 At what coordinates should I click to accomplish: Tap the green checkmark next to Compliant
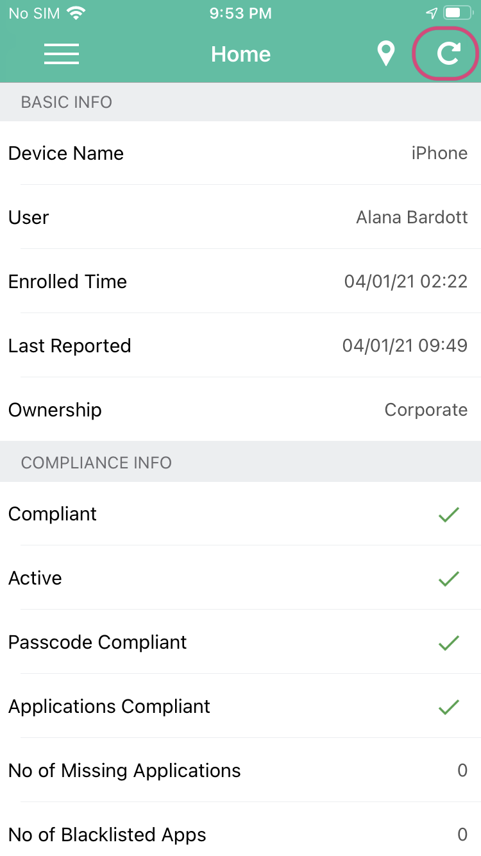448,514
